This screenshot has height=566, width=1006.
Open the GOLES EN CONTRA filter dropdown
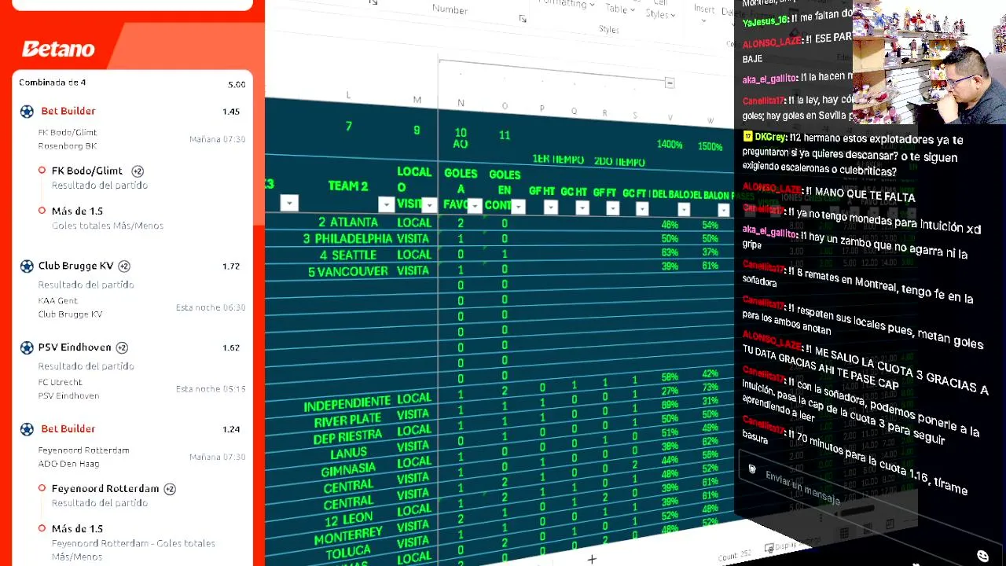518,207
